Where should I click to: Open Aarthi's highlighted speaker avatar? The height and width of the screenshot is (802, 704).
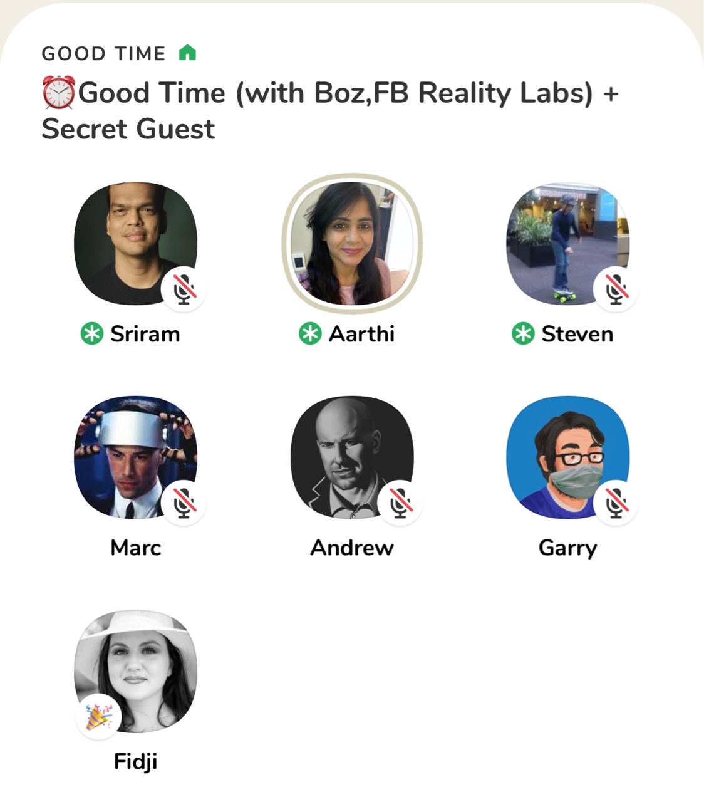tap(352, 243)
